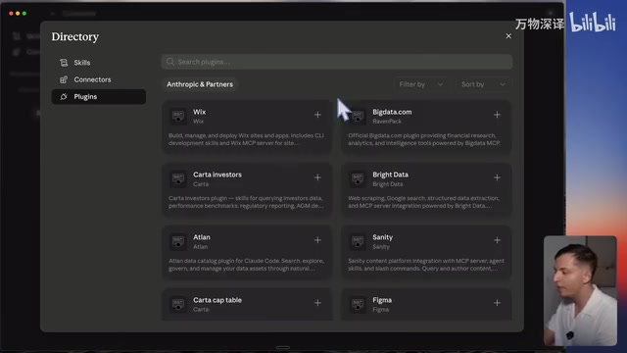The width and height of the screenshot is (627, 353).
Task: Add the Wix plugin with plus icon
Action: (x=317, y=115)
